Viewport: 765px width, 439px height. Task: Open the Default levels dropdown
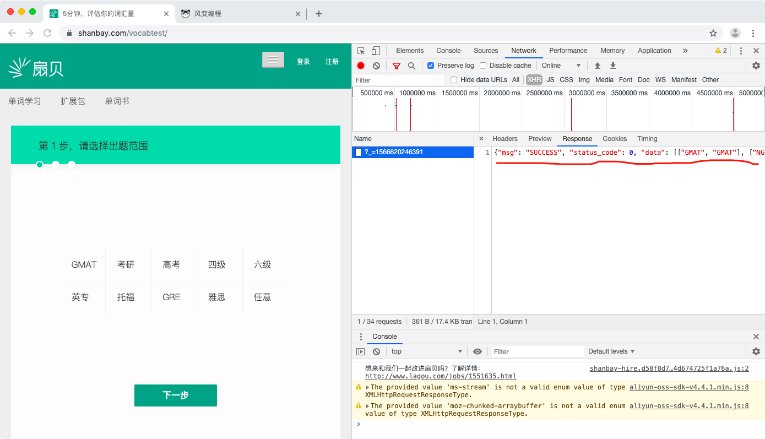611,351
